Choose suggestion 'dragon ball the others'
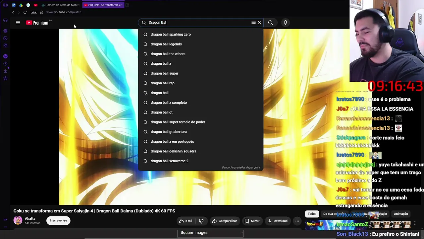 coord(201,54)
